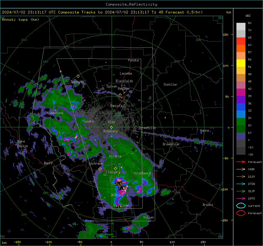The image size is (263, 246).
Task: Click the Calgary city label
Action: tap(114, 172)
